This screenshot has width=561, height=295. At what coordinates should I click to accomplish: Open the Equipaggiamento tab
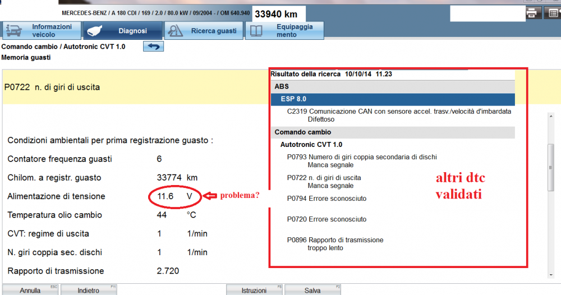click(284, 31)
